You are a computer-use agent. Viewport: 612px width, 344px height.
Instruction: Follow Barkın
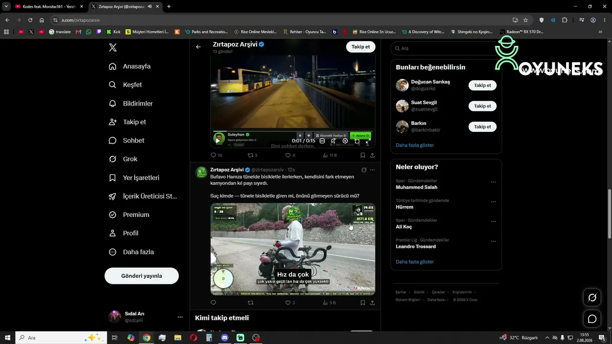(482, 127)
